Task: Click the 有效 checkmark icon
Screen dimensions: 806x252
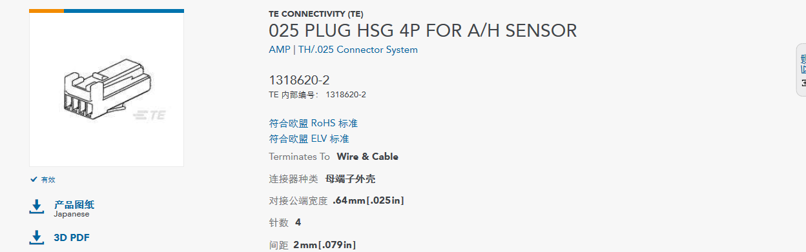Action: (34, 180)
